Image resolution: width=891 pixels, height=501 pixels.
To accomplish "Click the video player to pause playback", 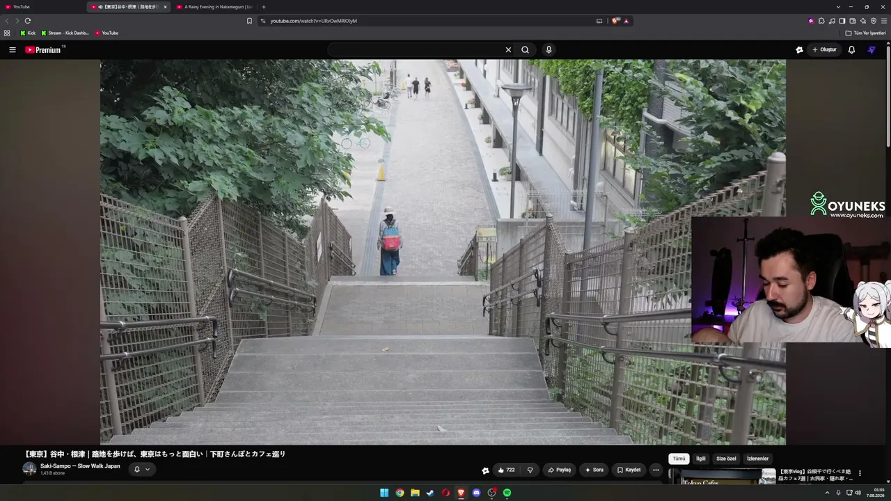I will pos(443,252).
